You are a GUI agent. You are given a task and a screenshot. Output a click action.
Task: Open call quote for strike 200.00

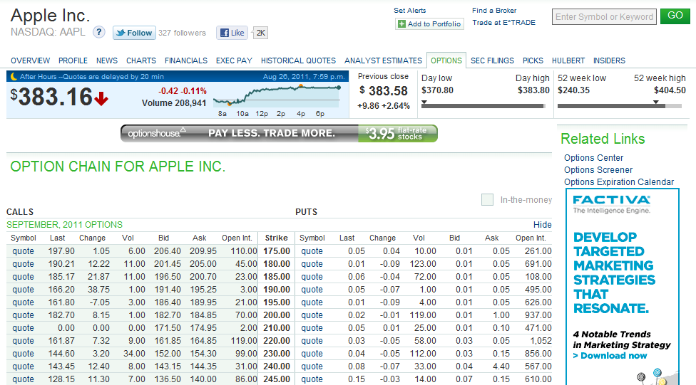pos(23,315)
